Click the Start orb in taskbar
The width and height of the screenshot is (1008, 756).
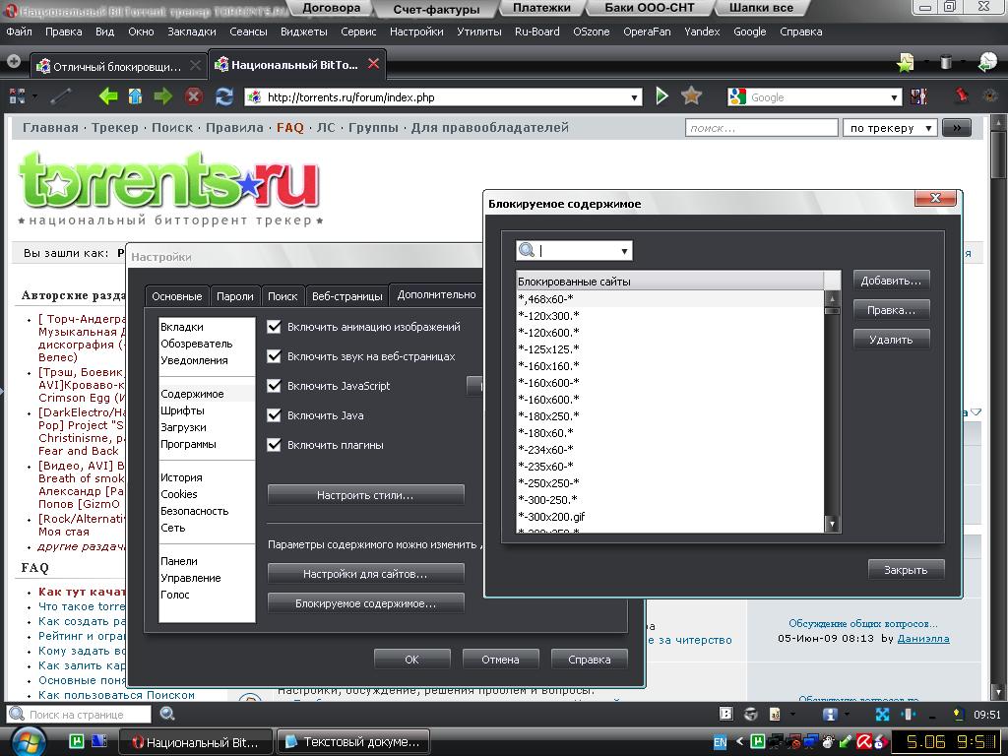[28, 742]
